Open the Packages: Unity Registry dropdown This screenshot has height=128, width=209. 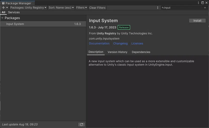point(28,8)
